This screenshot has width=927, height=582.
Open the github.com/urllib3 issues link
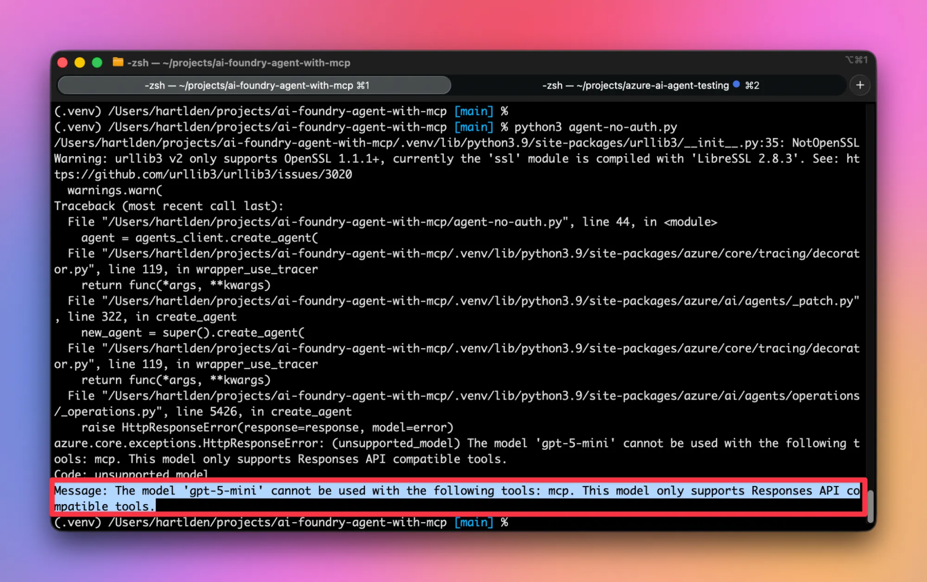(203, 174)
